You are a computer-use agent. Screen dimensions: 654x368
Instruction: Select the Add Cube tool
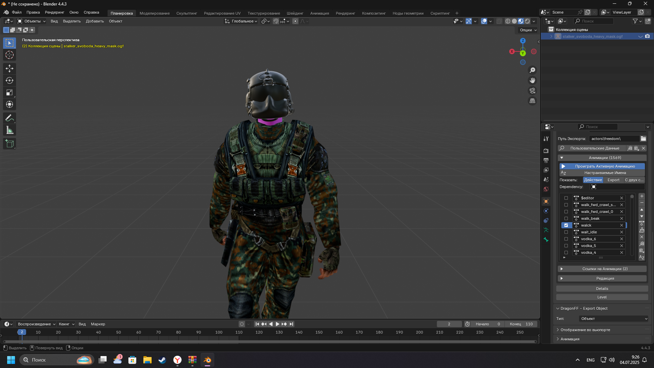(10, 143)
